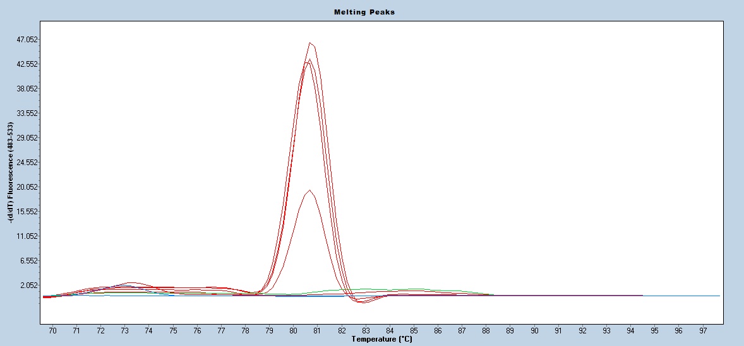This screenshot has width=744, height=346.
Task: Click the 90 x-axis tick label
Action: 534,330
